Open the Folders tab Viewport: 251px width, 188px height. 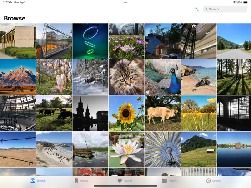[169, 181]
